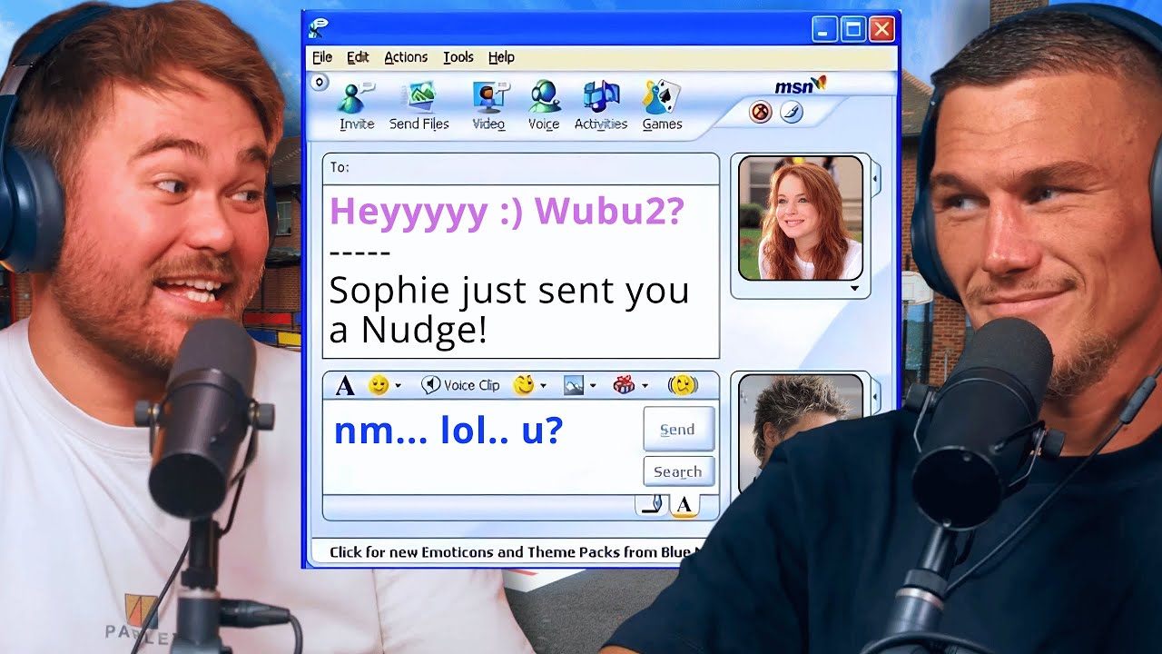Start a Video conversation
This screenshot has height=654, width=1162.
[x=488, y=106]
